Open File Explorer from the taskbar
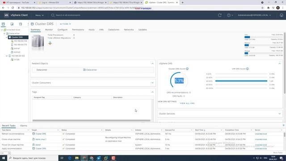Screen dimensions: 286x161 pyautogui.click(x=77, y=158)
